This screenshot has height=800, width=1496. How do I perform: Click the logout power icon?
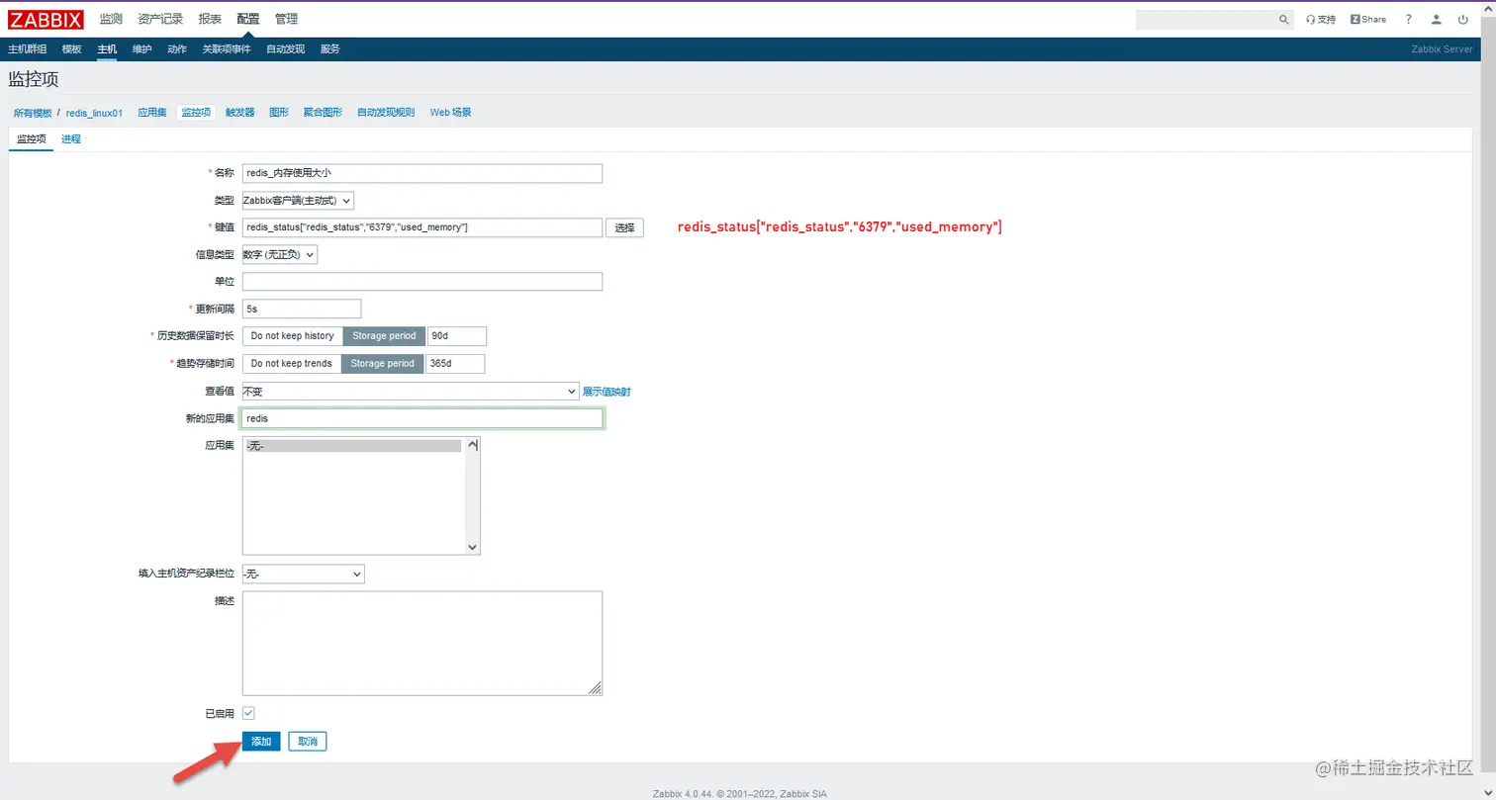coord(1462,20)
